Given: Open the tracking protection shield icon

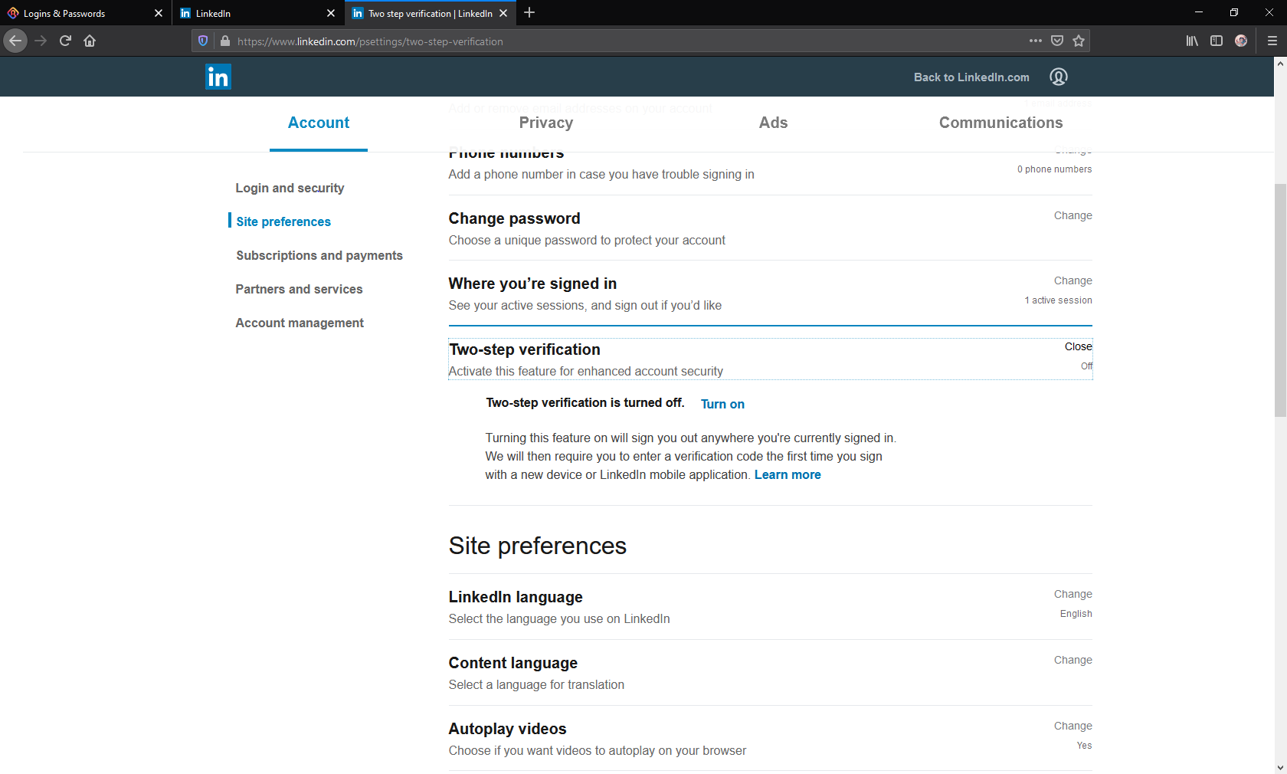Looking at the screenshot, I should [203, 41].
